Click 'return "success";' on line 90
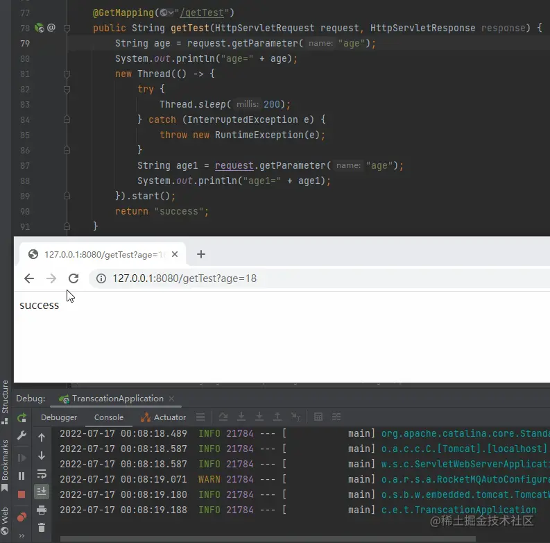The image size is (550, 543). point(162,212)
